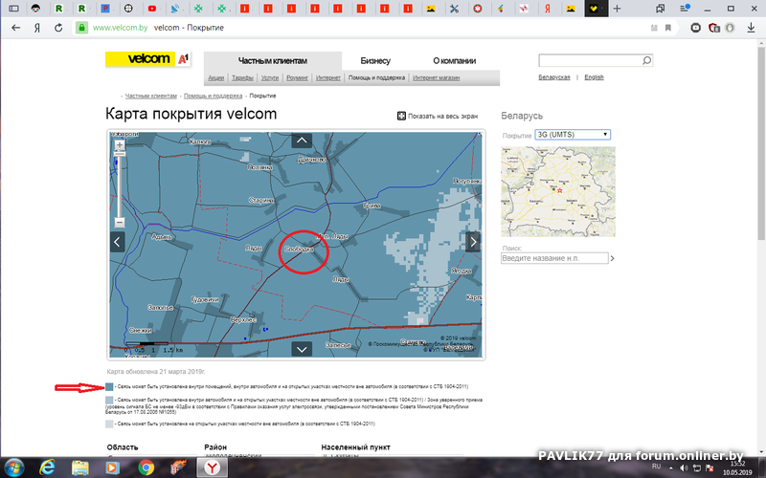The height and width of the screenshot is (478, 766).
Task: Go back with the browser back arrow
Action: coord(15,28)
